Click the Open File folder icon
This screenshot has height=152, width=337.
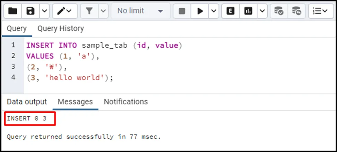(13, 11)
